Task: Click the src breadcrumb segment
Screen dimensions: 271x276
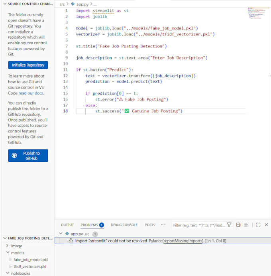Action: pos(62,4)
